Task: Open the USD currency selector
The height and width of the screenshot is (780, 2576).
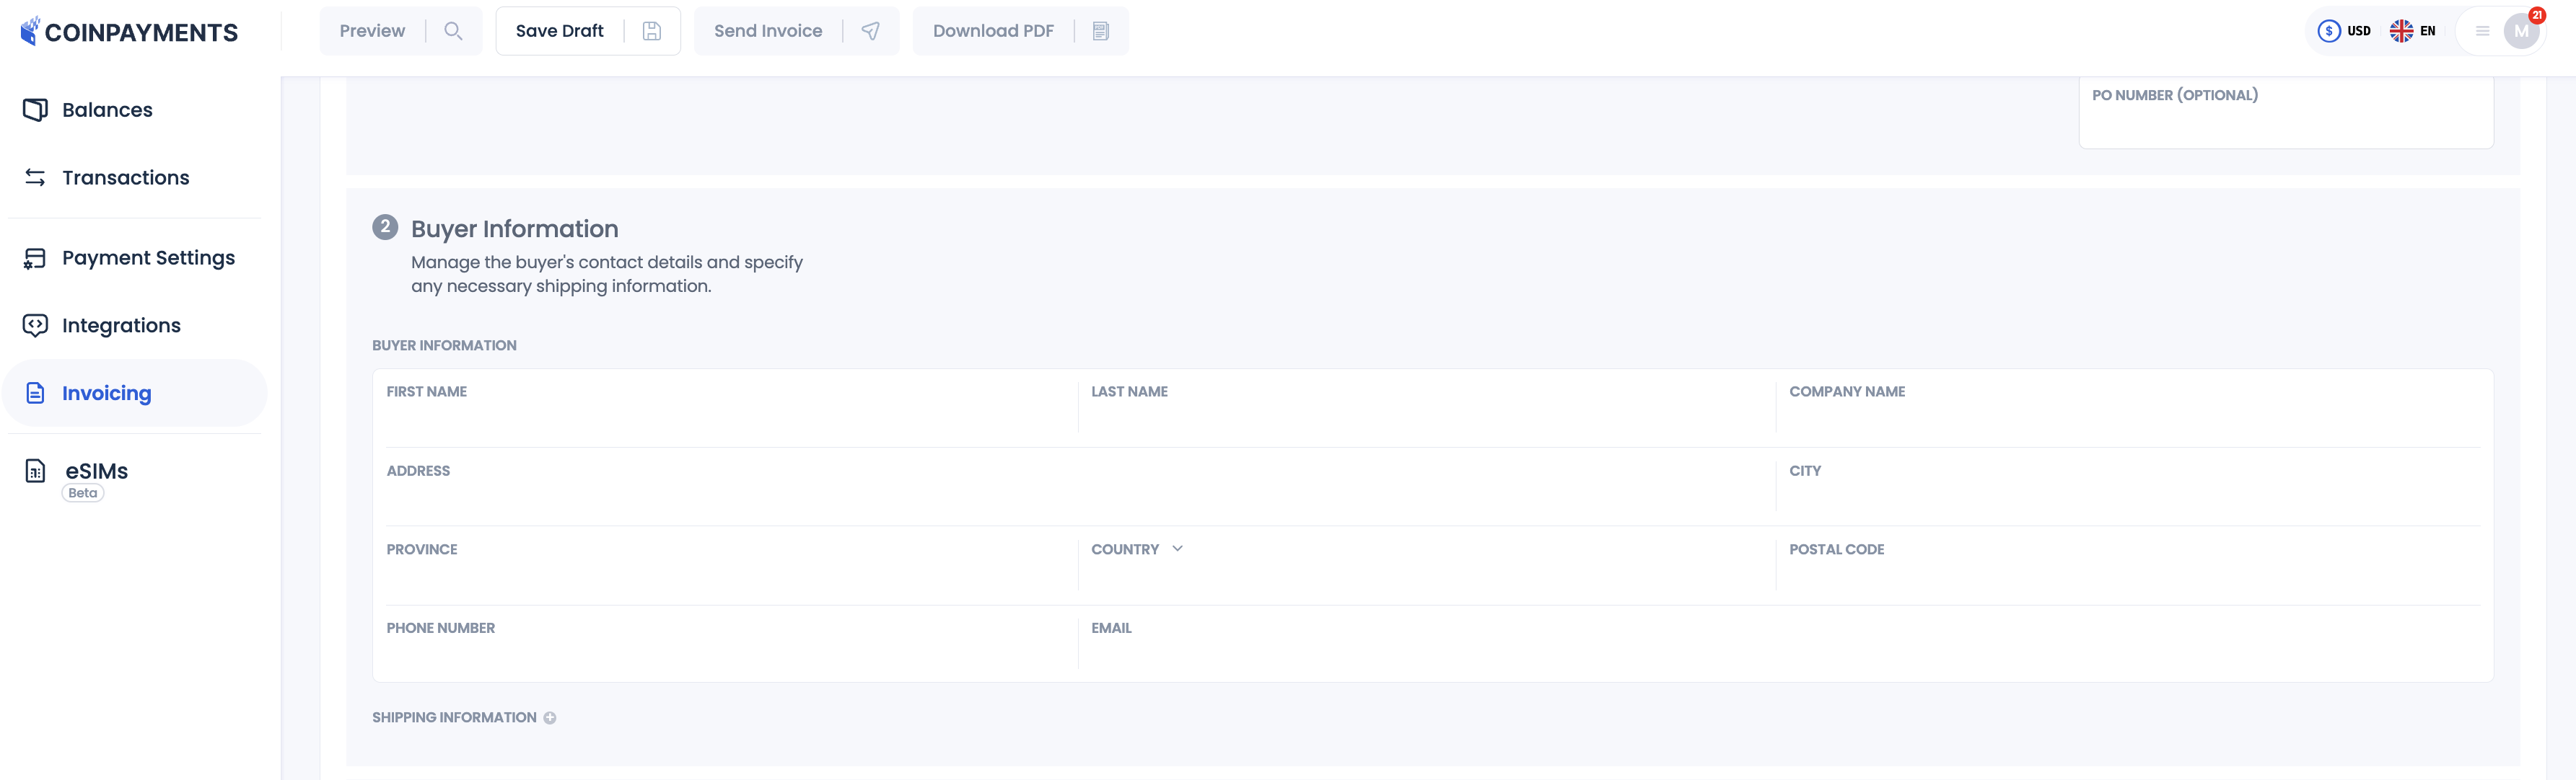Action: pos(2344,31)
